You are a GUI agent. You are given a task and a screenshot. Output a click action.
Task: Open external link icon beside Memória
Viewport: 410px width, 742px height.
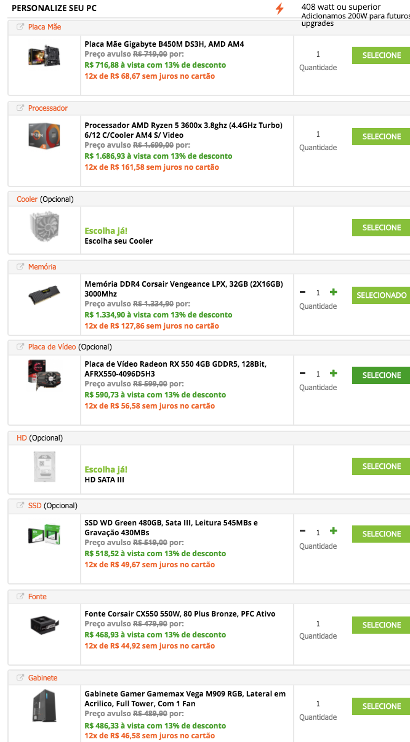pyautogui.click(x=20, y=267)
